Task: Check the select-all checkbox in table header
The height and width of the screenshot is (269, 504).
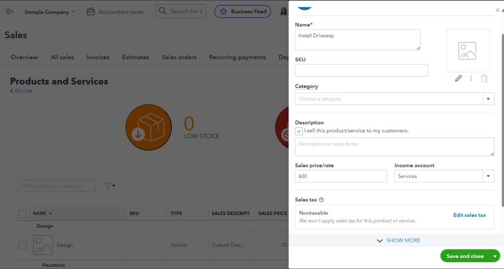Action: pos(23,213)
